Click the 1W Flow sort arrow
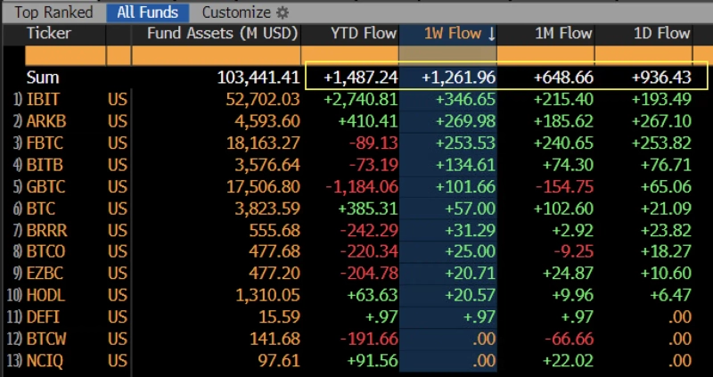Viewport: 713px width, 377px height. pos(491,34)
